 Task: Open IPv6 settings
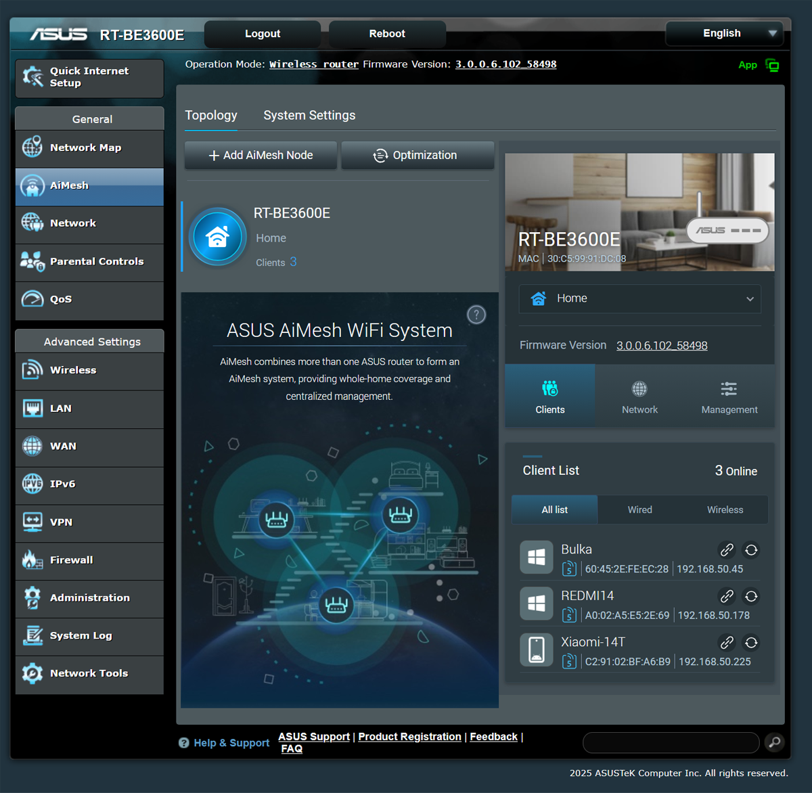click(x=89, y=484)
